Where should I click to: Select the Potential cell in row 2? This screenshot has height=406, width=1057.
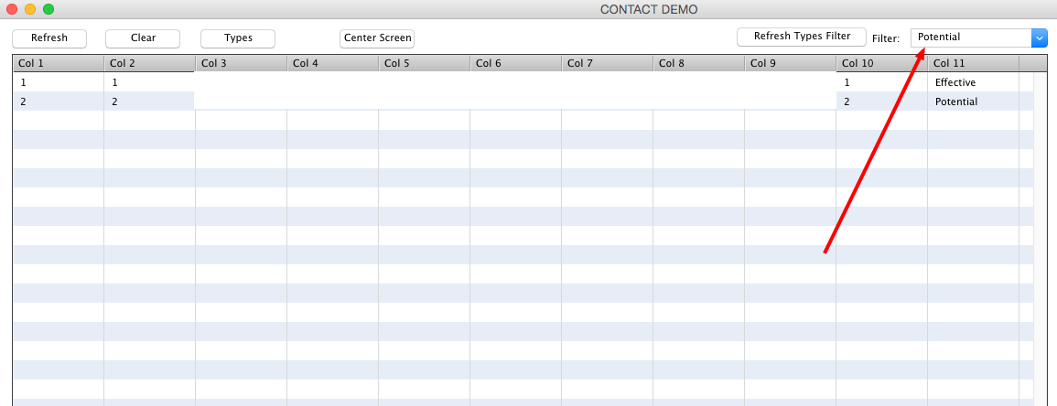pyautogui.click(x=972, y=101)
